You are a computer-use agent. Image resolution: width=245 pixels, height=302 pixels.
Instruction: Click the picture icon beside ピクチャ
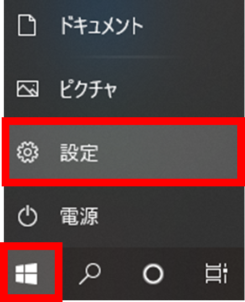coord(27,88)
